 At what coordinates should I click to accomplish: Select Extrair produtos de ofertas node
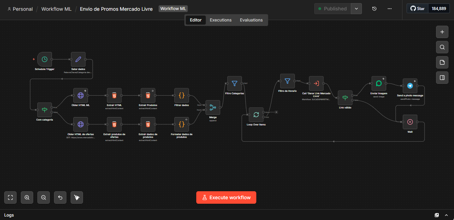114,124
